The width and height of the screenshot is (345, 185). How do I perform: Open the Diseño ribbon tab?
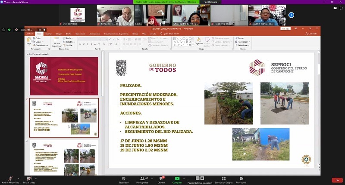point(69,33)
